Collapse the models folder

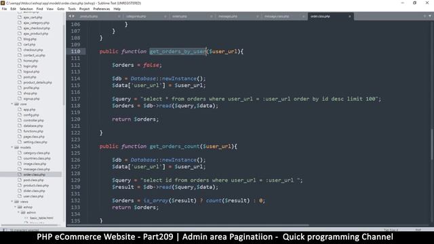[x=12, y=148]
